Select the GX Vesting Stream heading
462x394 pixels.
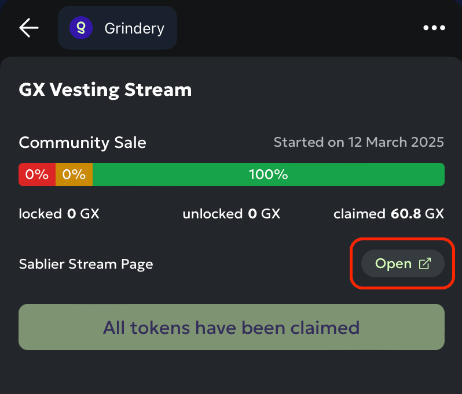point(105,90)
